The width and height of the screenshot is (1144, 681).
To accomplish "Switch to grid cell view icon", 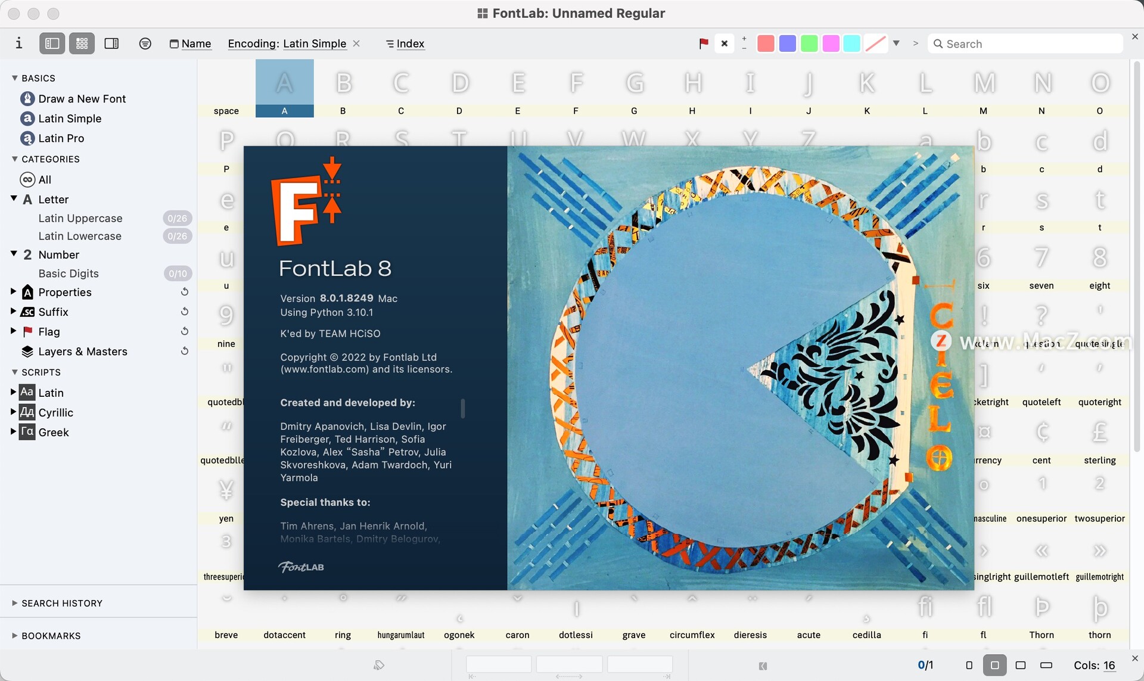I will pos(82,43).
